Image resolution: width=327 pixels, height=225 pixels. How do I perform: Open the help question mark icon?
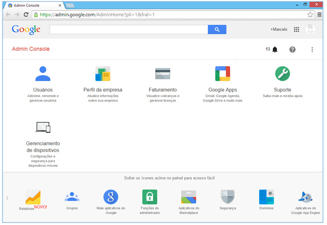pyautogui.click(x=293, y=49)
